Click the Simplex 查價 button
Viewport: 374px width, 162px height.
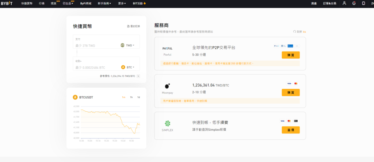pyautogui.click(x=290, y=130)
